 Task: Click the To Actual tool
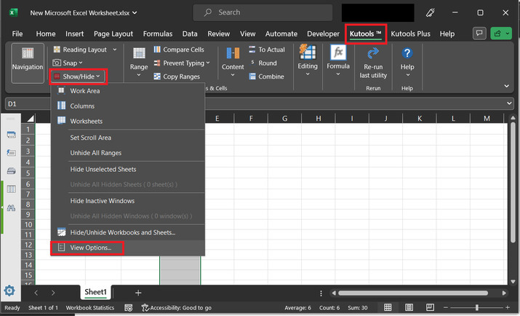(x=267, y=50)
